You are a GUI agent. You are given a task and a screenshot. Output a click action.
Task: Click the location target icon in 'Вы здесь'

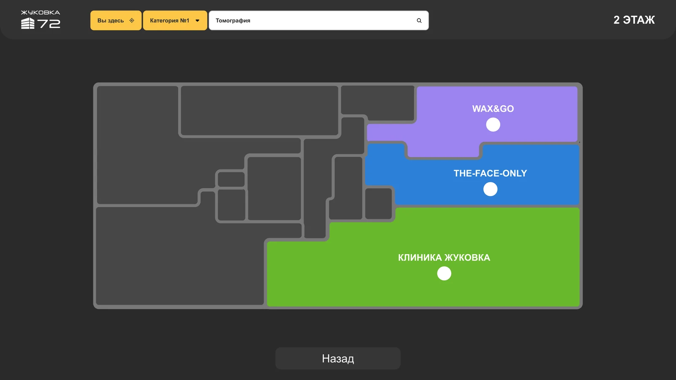click(132, 20)
